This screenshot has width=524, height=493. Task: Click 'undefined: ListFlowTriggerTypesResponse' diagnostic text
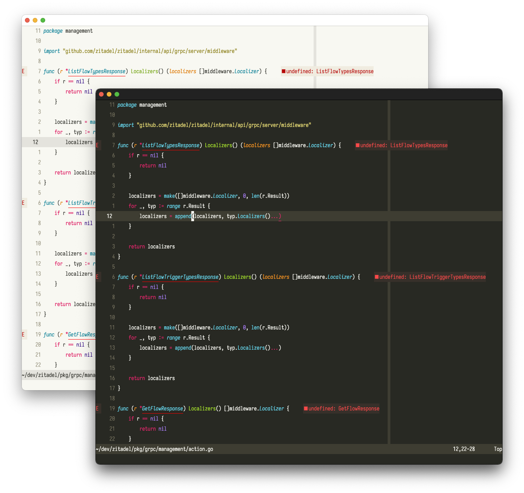432,277
